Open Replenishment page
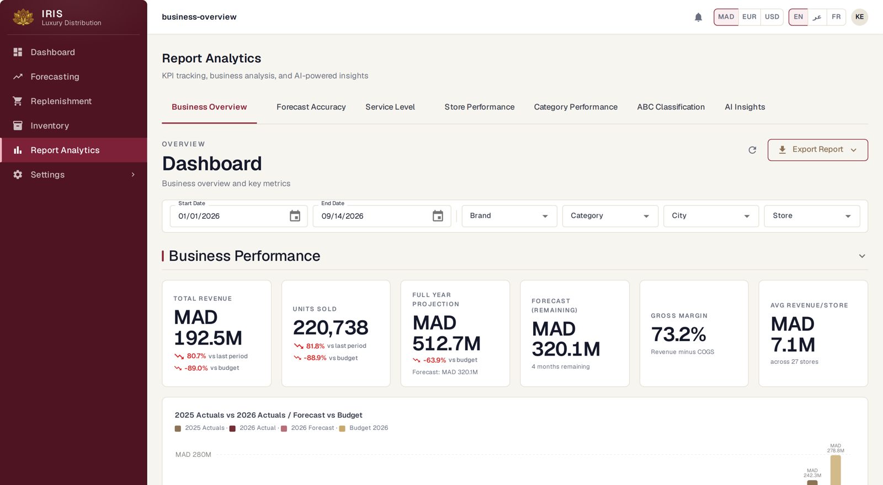The width and height of the screenshot is (883, 485). pyautogui.click(x=74, y=101)
